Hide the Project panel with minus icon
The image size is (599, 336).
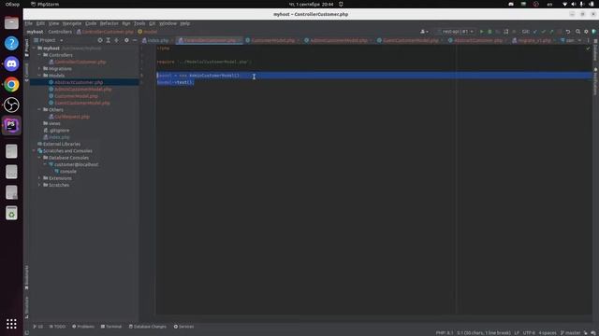(x=135, y=40)
